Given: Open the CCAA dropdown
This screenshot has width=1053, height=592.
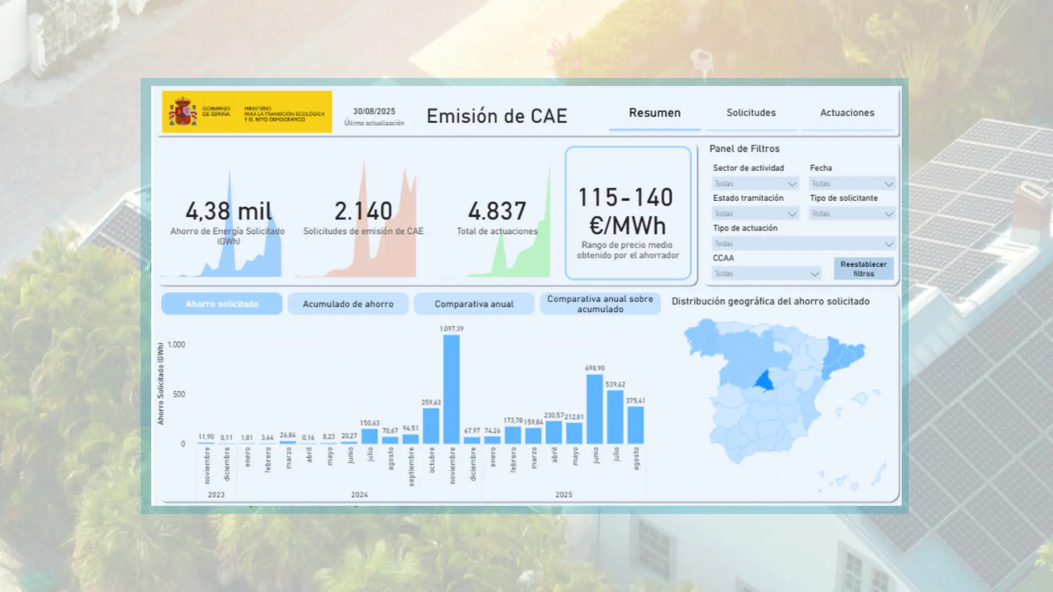Looking at the screenshot, I should [765, 273].
